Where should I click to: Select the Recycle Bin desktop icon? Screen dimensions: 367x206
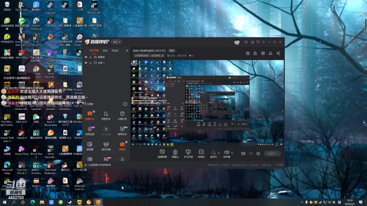(x=7, y=6)
